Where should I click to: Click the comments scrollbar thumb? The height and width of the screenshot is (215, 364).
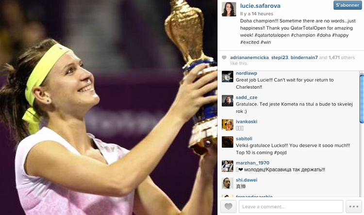point(362,99)
